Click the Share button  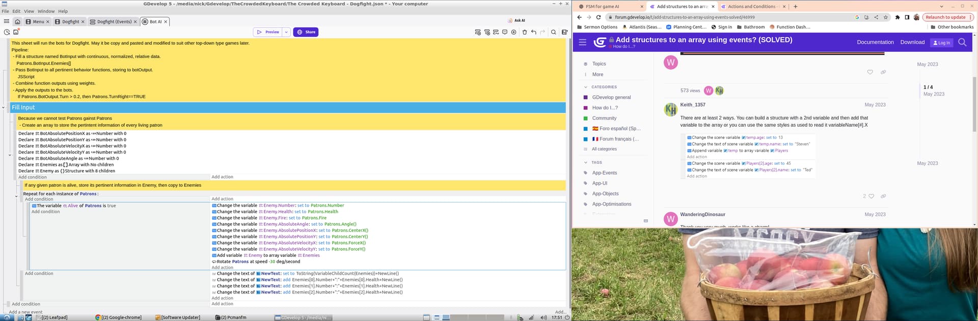point(306,32)
